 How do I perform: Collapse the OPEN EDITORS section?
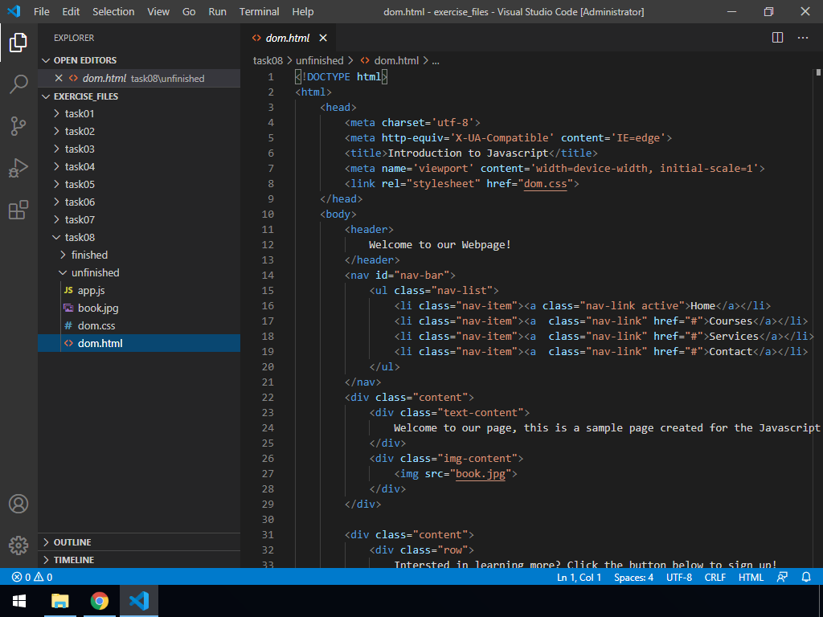click(84, 60)
